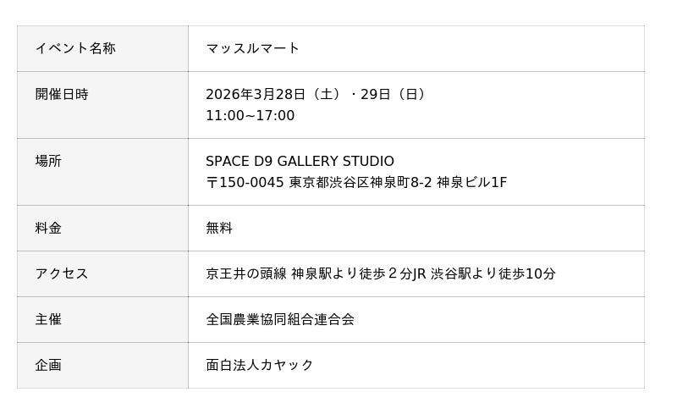Click the マッスルマート event name

point(252,48)
